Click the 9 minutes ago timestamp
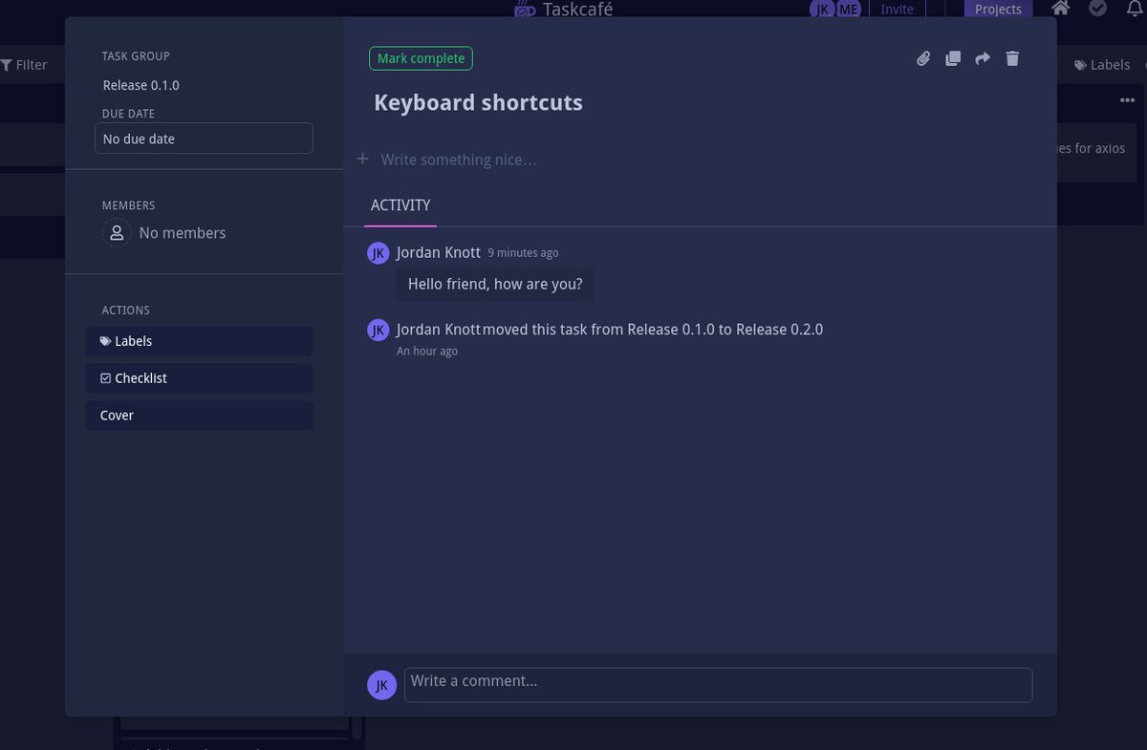Screen dimensions: 1147x750 523,253
